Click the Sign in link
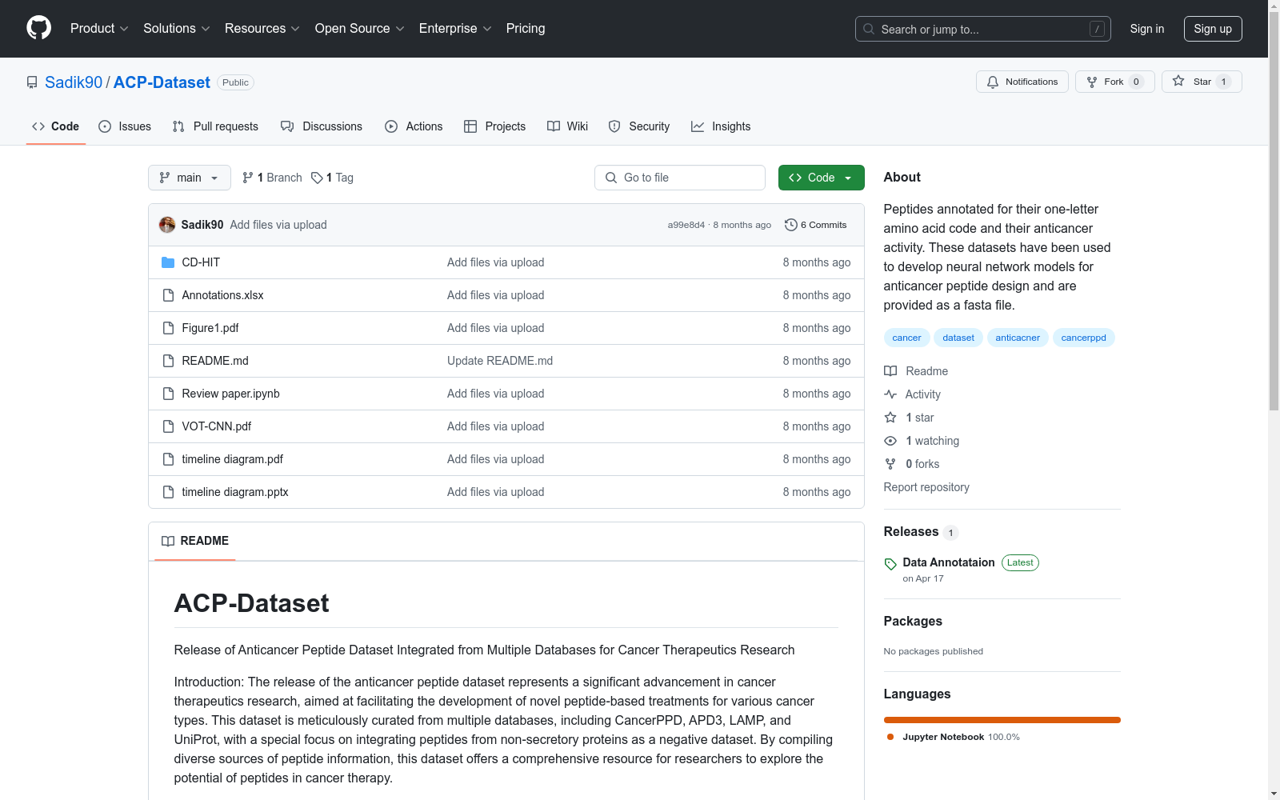The width and height of the screenshot is (1280, 800). pyautogui.click(x=1147, y=29)
